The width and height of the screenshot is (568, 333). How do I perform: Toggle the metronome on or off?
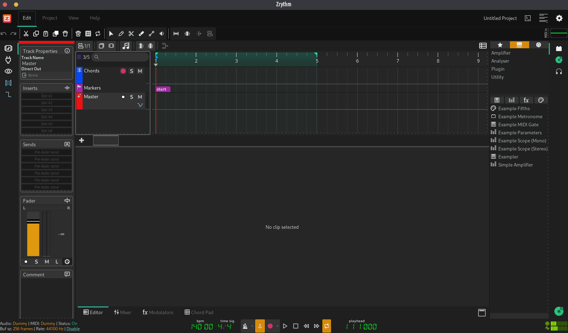[x=245, y=326]
